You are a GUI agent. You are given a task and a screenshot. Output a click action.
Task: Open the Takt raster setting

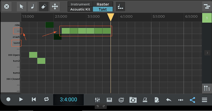coord(103,9)
